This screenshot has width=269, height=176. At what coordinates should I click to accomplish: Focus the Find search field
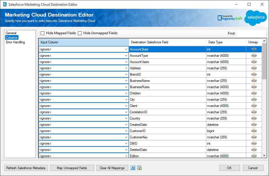[x=251, y=33]
